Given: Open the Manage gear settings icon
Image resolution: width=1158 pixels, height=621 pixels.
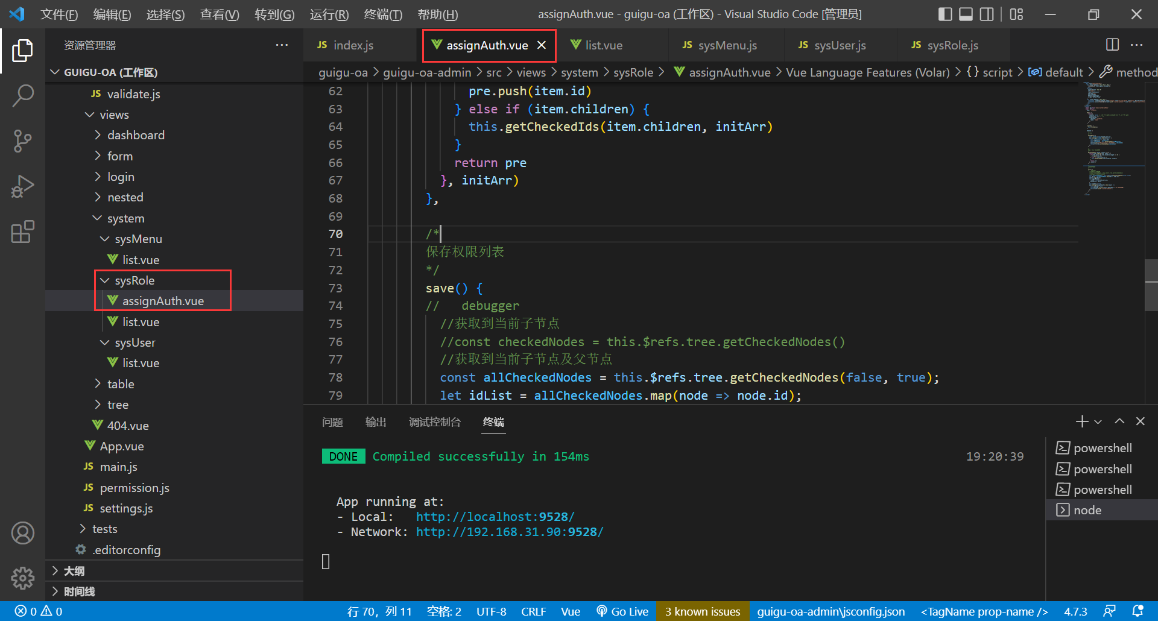Looking at the screenshot, I should [x=22, y=578].
